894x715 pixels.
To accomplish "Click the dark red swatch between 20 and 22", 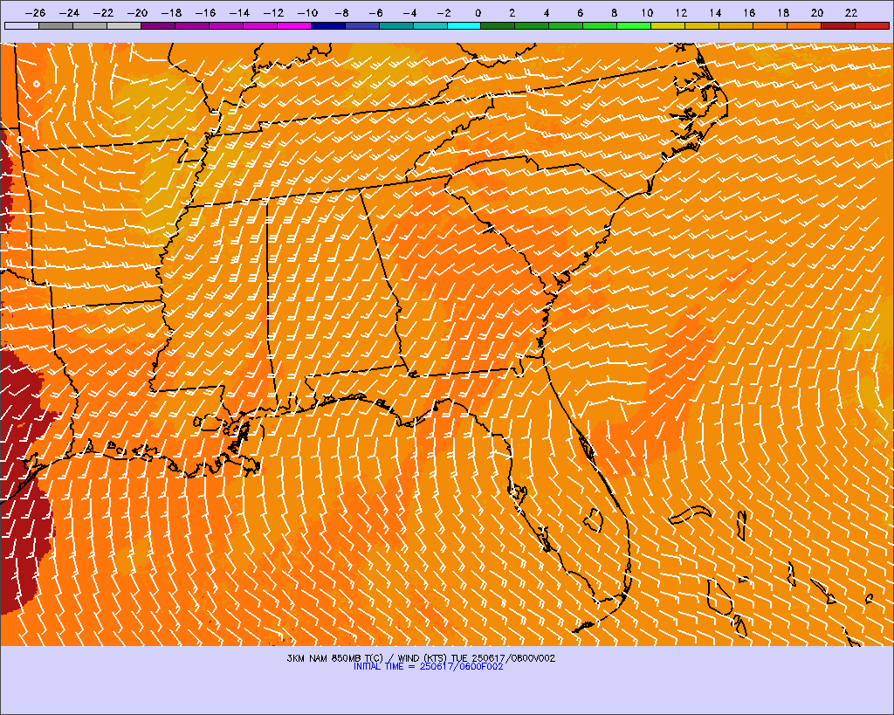I will (838, 25).
